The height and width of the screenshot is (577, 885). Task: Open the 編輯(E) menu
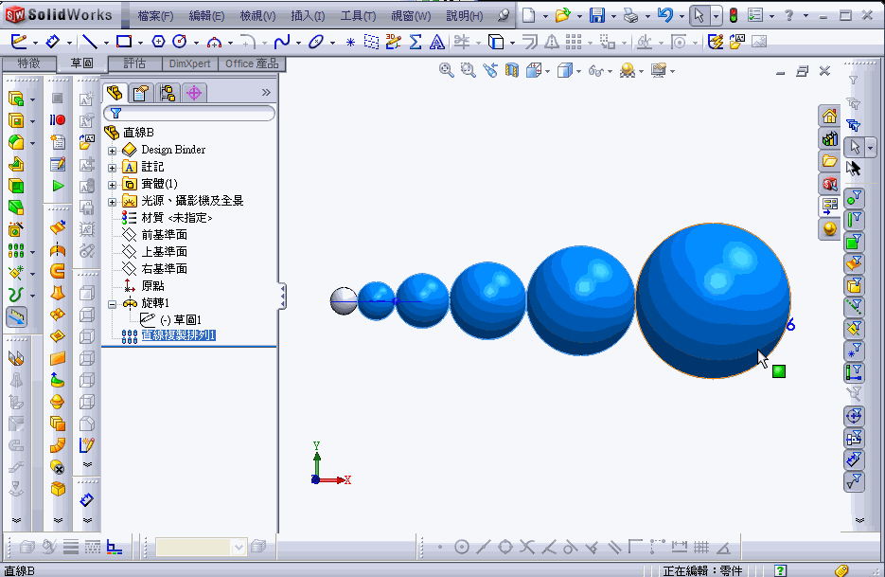coord(206,16)
